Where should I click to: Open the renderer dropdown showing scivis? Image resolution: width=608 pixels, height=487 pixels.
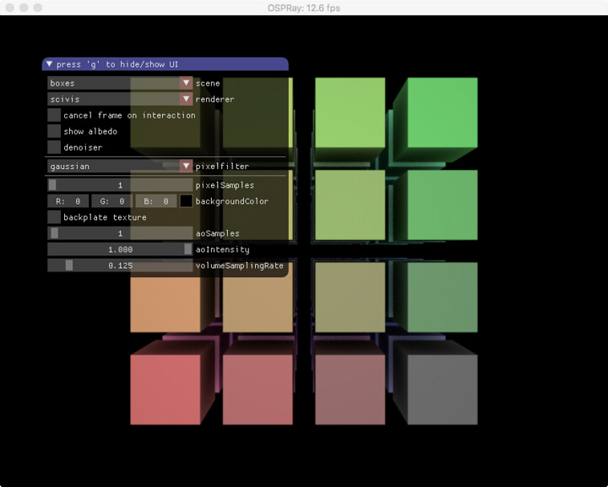click(120, 99)
